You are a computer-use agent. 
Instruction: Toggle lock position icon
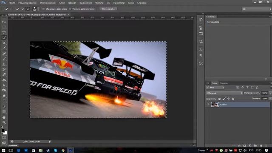coord(228,99)
